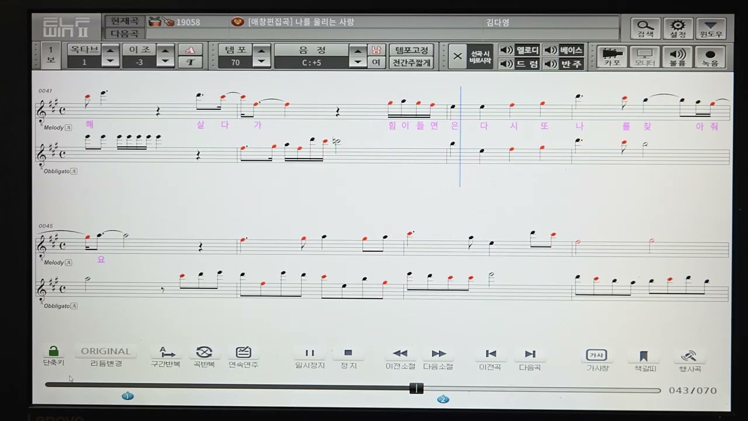Click the first Melody staff label toggle
The height and width of the screenshot is (421, 748).
point(68,127)
